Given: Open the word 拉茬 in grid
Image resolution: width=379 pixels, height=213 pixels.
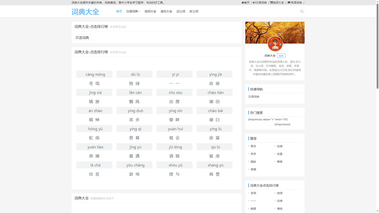Looking at the screenshot, I should click(94, 174).
